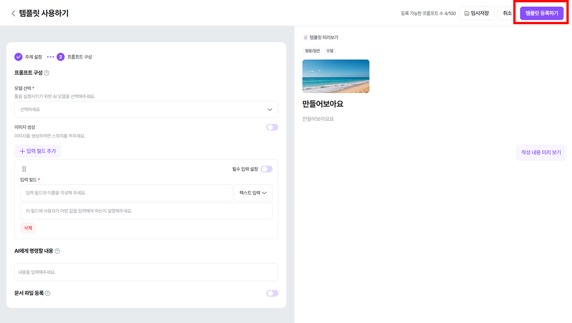This screenshot has height=323, width=572.
Task: Click 템플릿 등록하기 button
Action: tap(542, 14)
